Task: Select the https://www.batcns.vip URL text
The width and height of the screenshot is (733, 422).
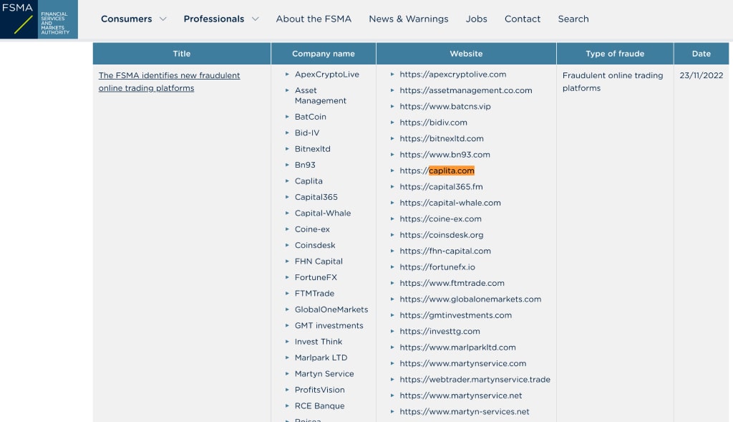Action: click(x=445, y=106)
